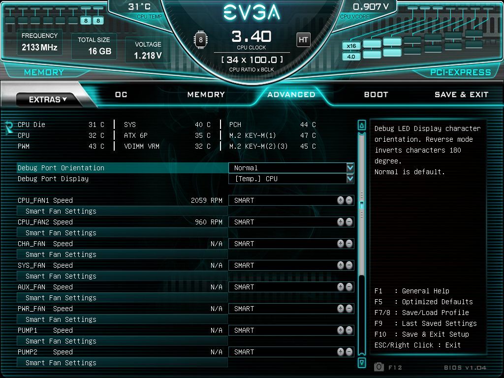Click the VDIMM VRM temperature entry
The height and width of the screenshot is (378, 504).
(167, 146)
